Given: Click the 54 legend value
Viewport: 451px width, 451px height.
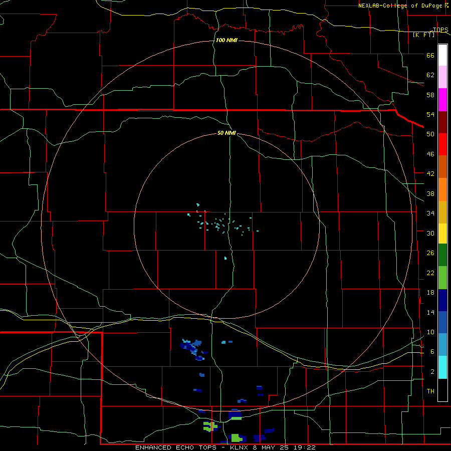Looking at the screenshot, I should (x=430, y=114).
